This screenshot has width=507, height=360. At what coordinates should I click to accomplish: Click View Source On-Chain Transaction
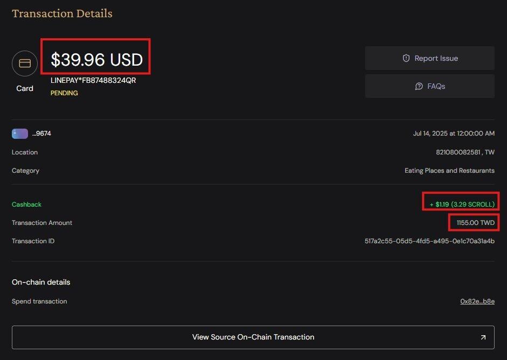pyautogui.click(x=253, y=337)
